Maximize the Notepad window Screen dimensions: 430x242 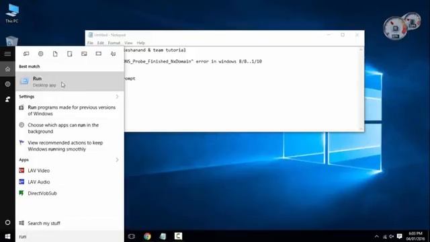(343, 35)
